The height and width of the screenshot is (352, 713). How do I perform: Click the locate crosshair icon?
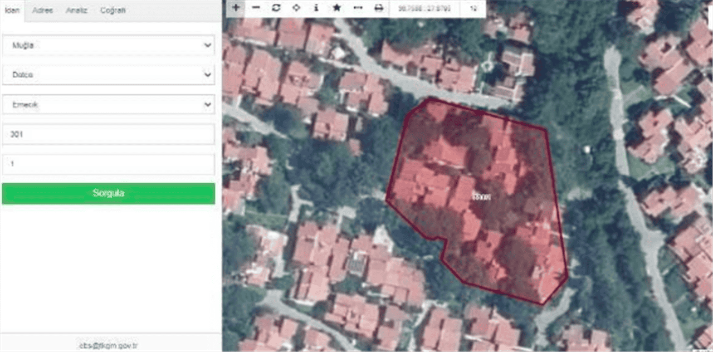coord(296,8)
